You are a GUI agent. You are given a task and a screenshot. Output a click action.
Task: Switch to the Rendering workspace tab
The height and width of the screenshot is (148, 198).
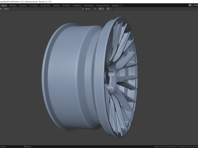click(77, 6)
